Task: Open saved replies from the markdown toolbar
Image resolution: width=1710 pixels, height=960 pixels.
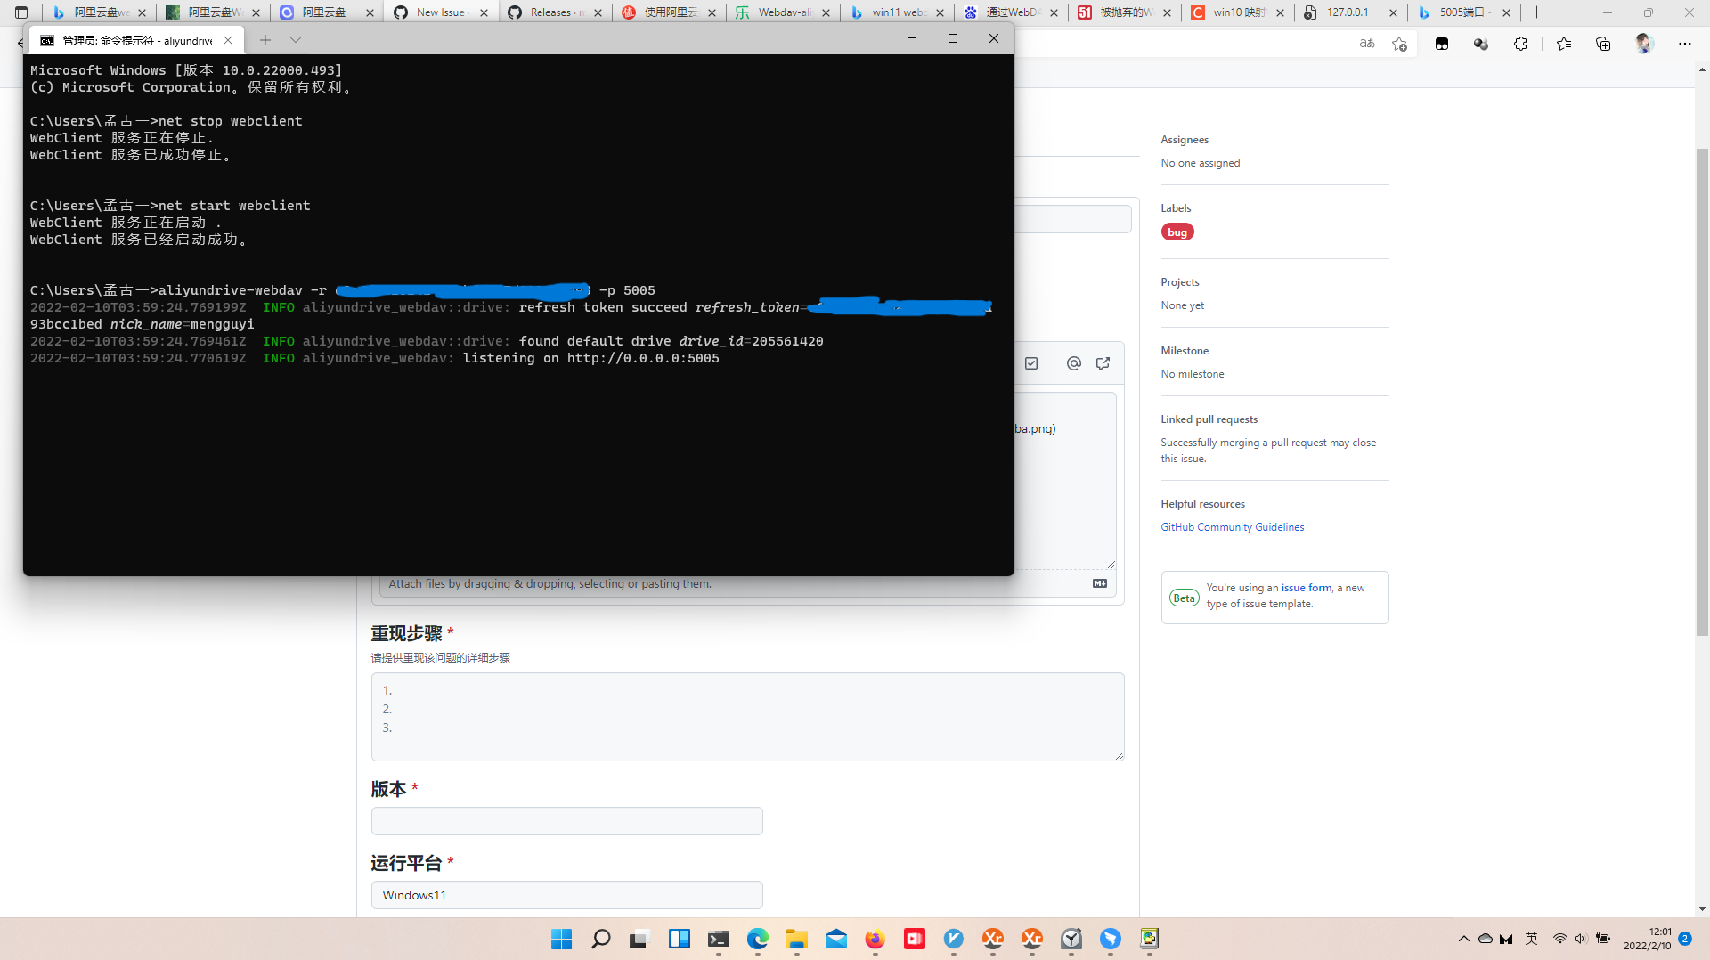Action: coord(1103,363)
